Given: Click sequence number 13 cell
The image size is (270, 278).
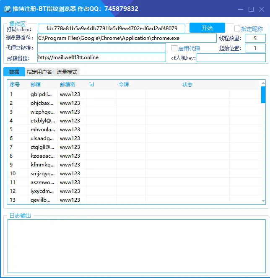Looking at the screenshot, I should [x=13, y=200].
